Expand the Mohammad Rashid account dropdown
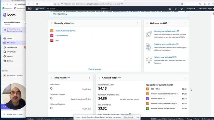 [x=206, y=9]
